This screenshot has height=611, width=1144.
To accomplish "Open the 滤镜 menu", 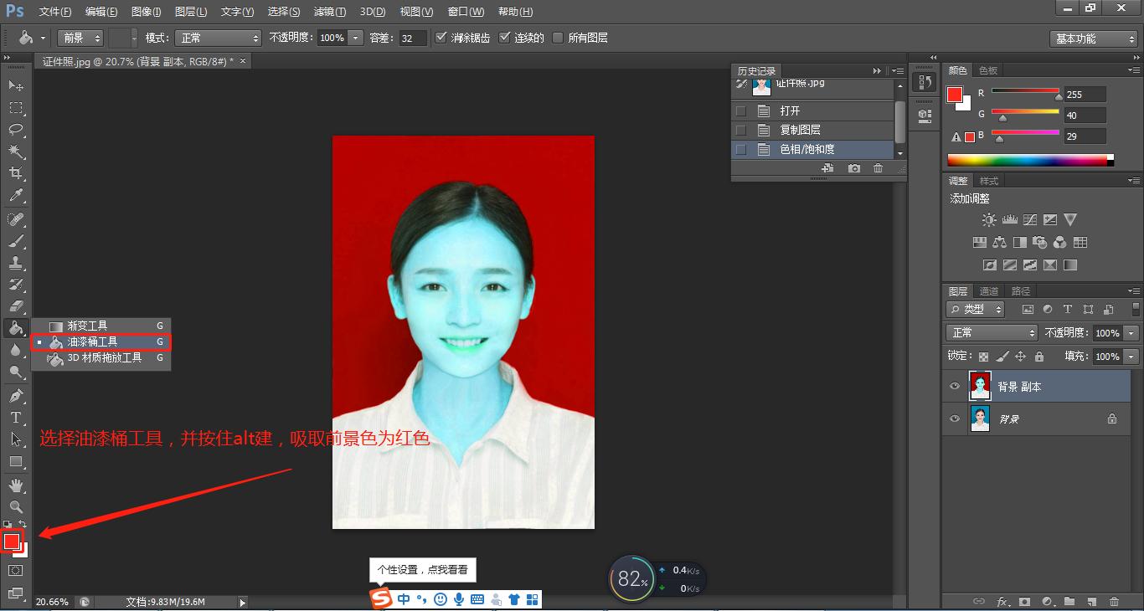I will [330, 11].
